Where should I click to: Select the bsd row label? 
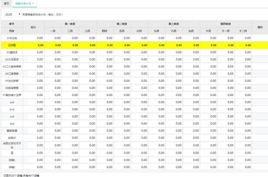[x=12, y=109]
